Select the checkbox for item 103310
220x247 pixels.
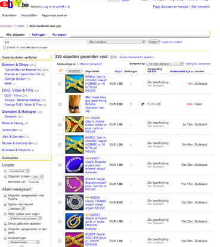[x=60, y=125]
